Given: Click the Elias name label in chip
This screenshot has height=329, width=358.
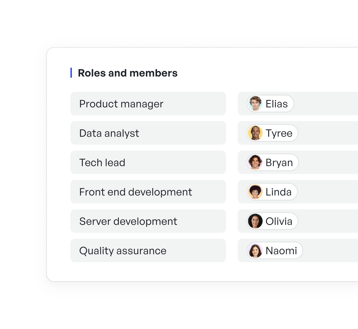Looking at the screenshot, I should pyautogui.click(x=276, y=104).
